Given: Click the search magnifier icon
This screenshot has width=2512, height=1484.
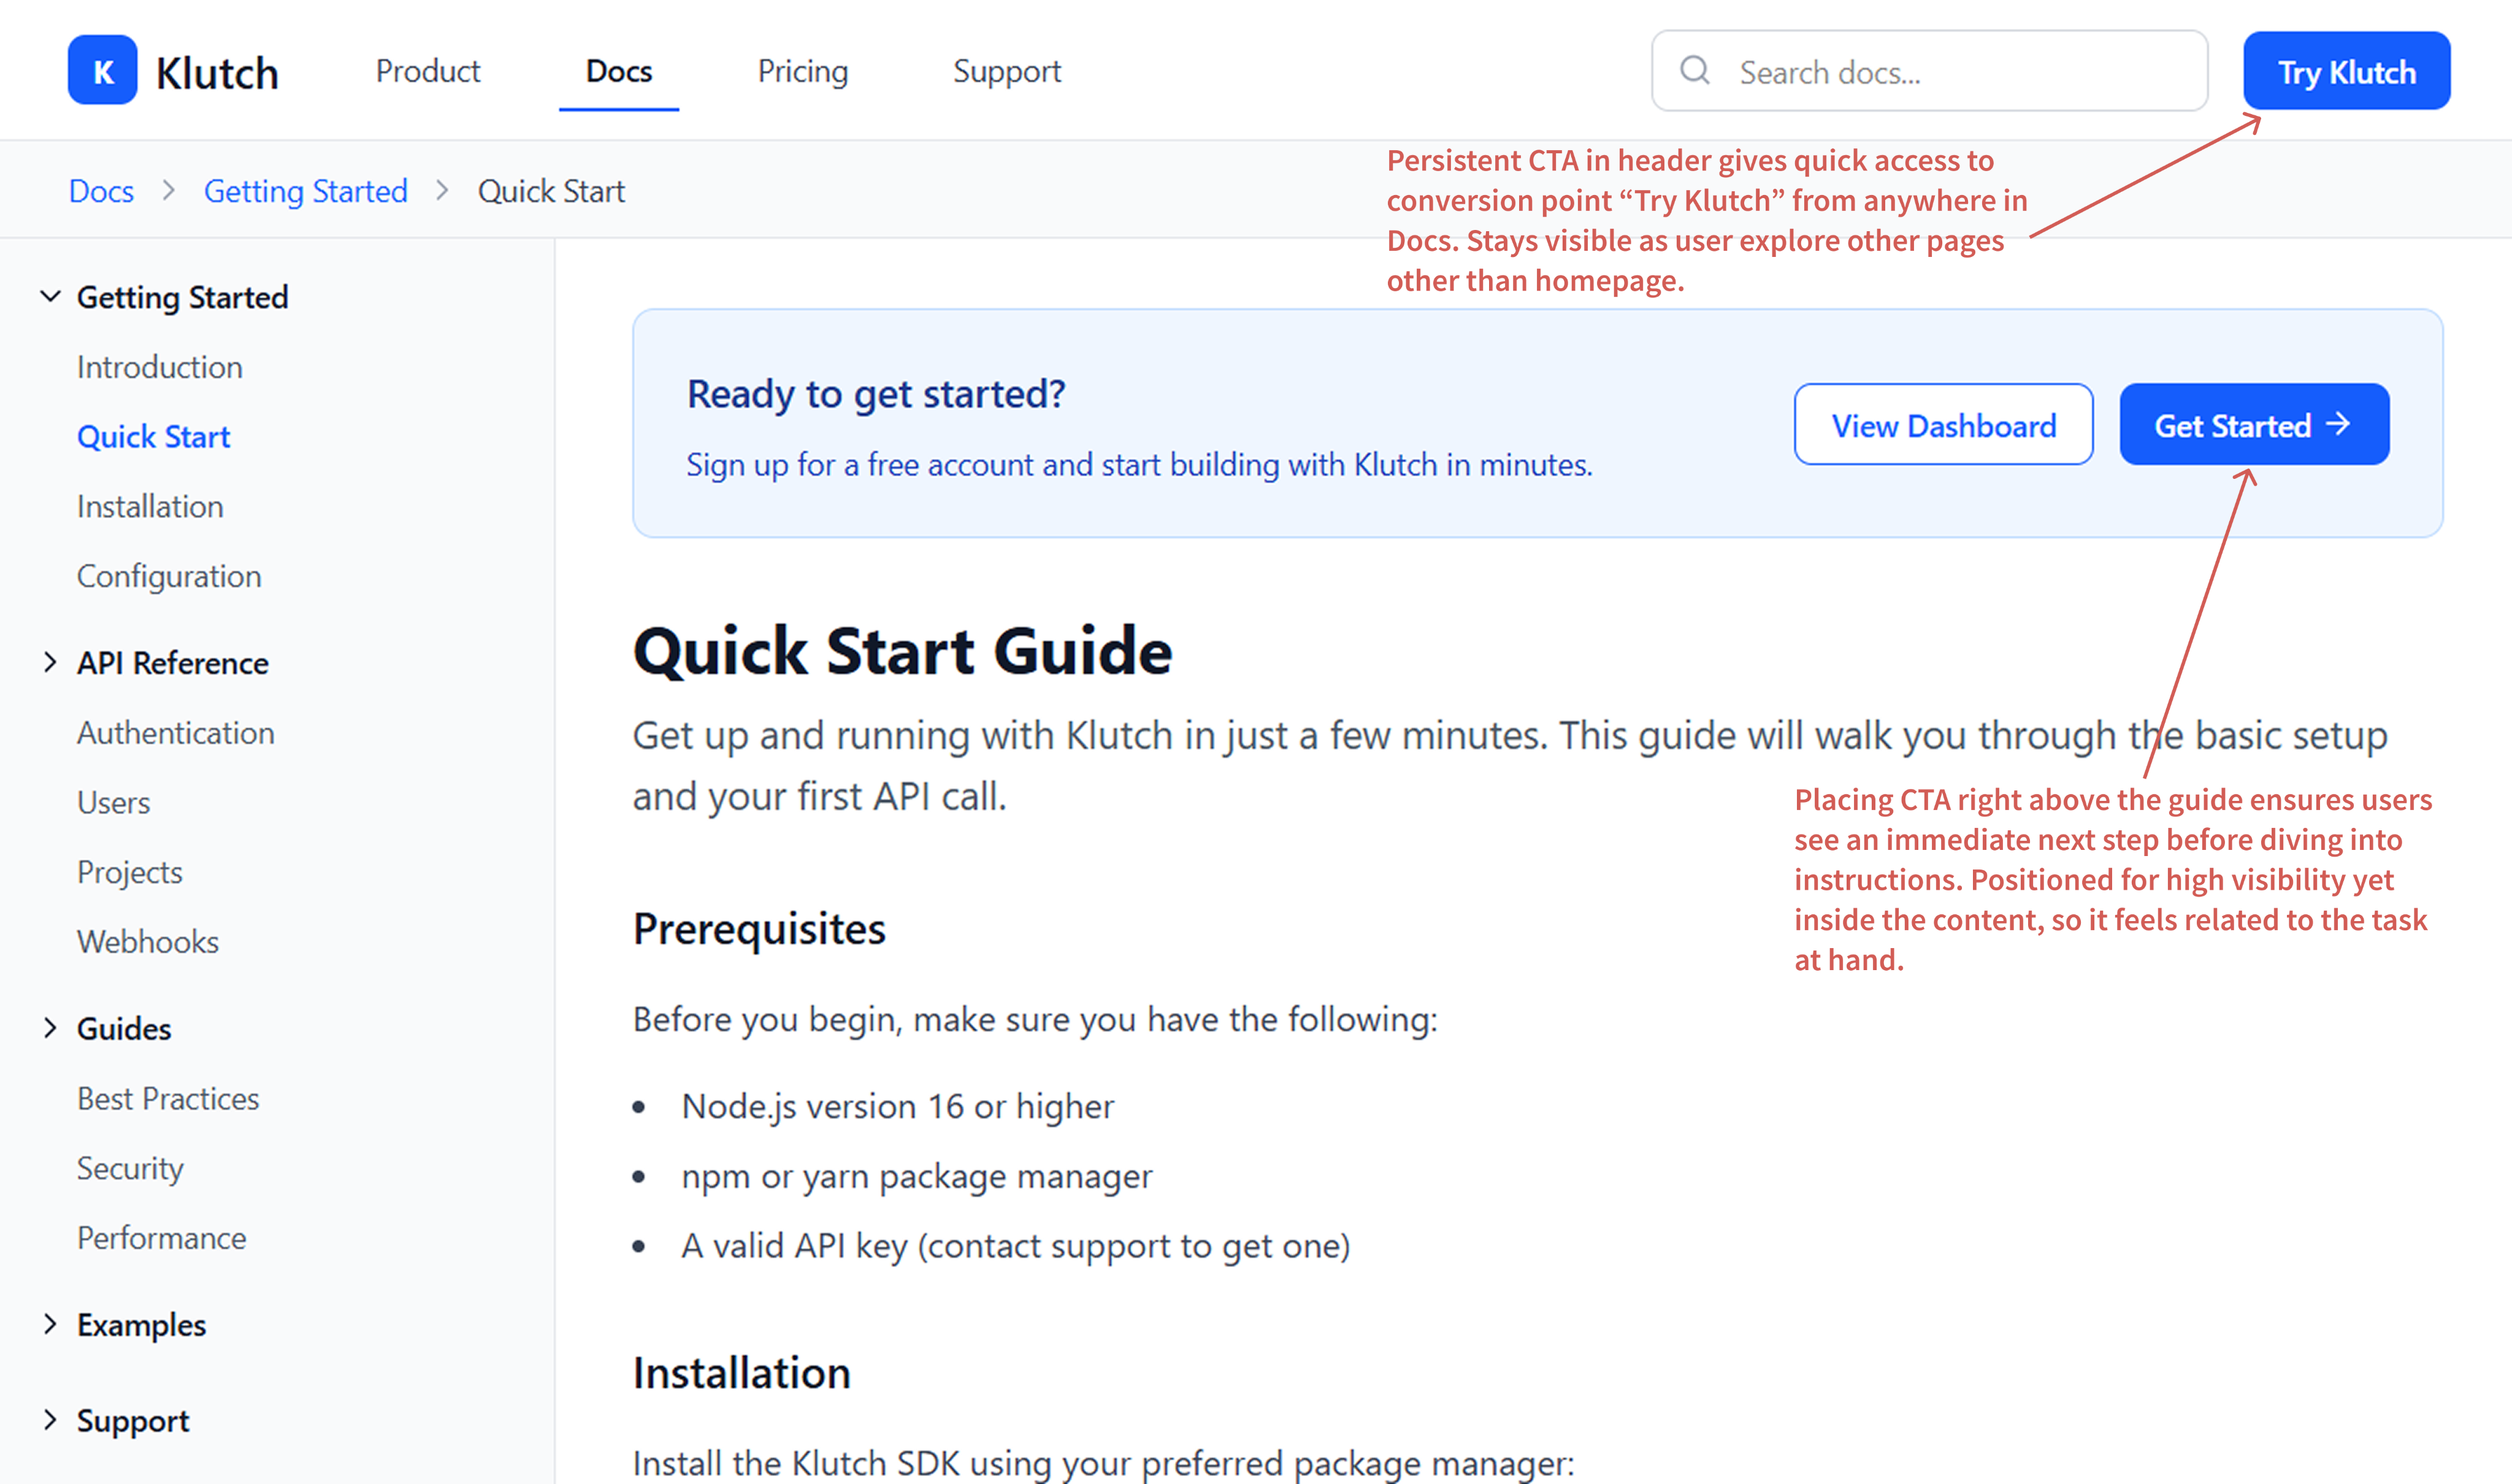Looking at the screenshot, I should 1695,70.
